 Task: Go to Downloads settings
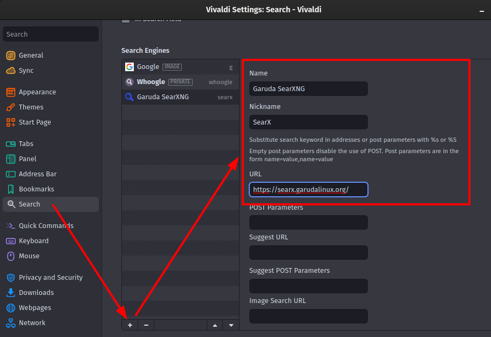coord(51,293)
